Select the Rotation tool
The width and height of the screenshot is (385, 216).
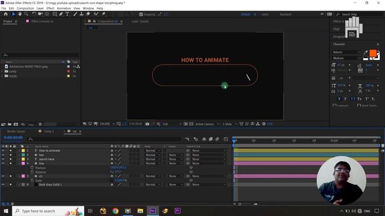coord(34,14)
